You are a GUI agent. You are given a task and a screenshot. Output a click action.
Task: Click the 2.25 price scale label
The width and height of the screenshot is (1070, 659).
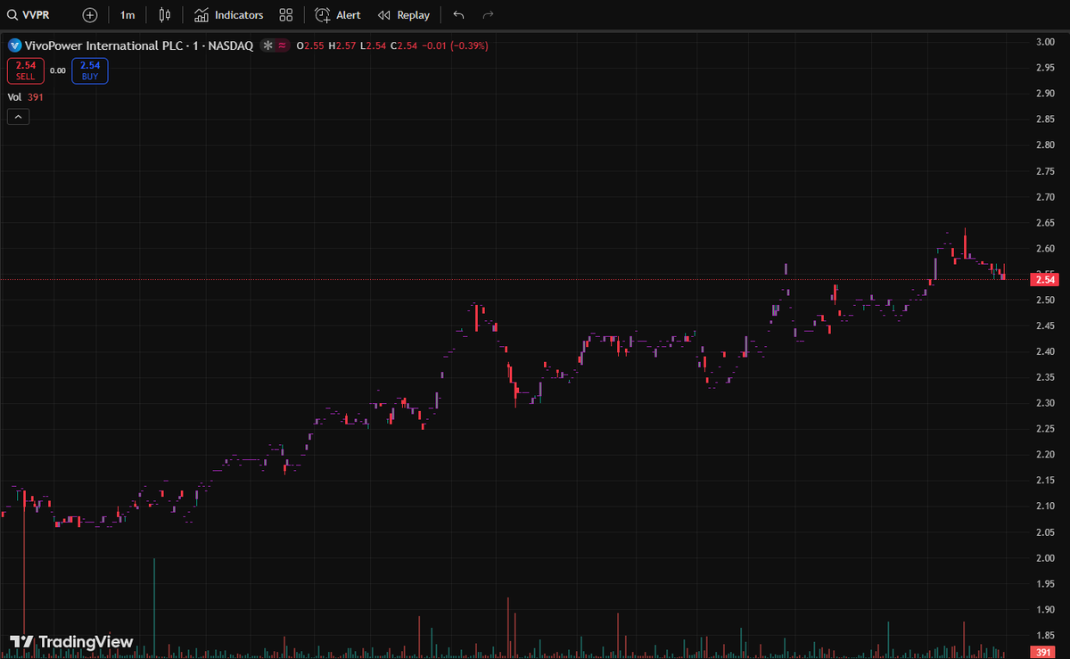pyautogui.click(x=1045, y=429)
